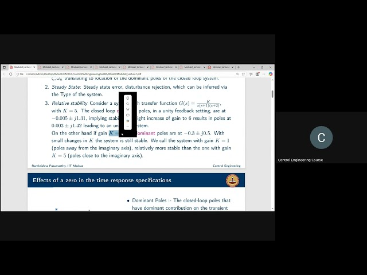The height and width of the screenshot is (275, 367).
Task: Open the browser settings and more menu
Action: (x=264, y=74)
